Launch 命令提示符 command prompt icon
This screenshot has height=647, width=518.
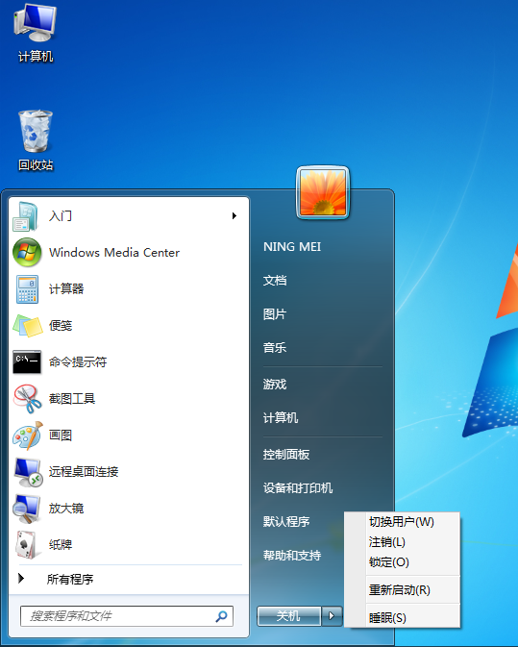tap(27, 361)
